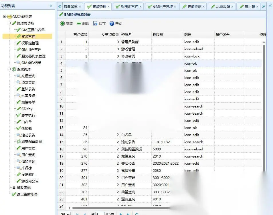The height and width of the screenshot is (215, 273).
Task: Close the 资源管理 tab
Action: point(108,7)
